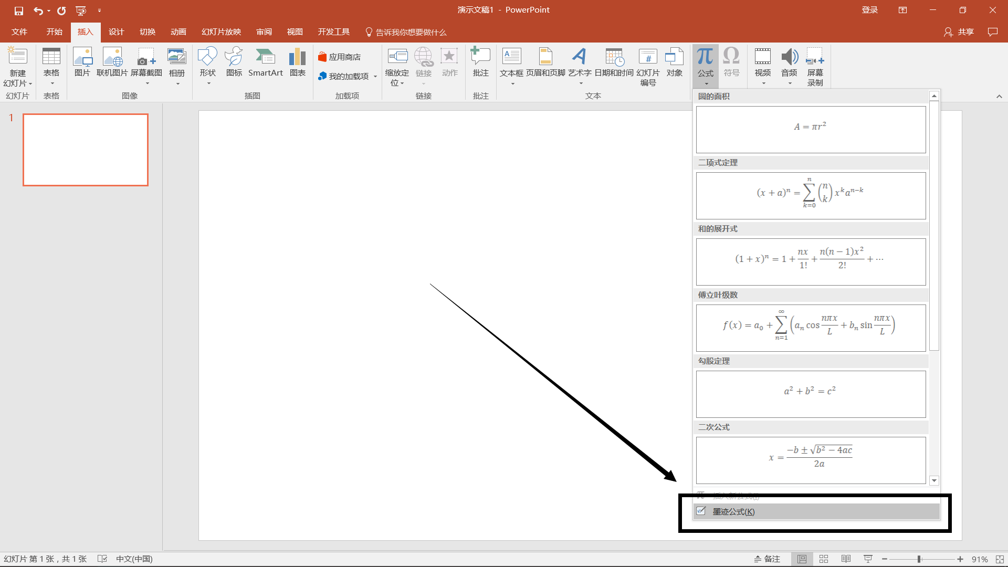Insert a Text Box (文本框)
1008x567 pixels.
click(512, 66)
